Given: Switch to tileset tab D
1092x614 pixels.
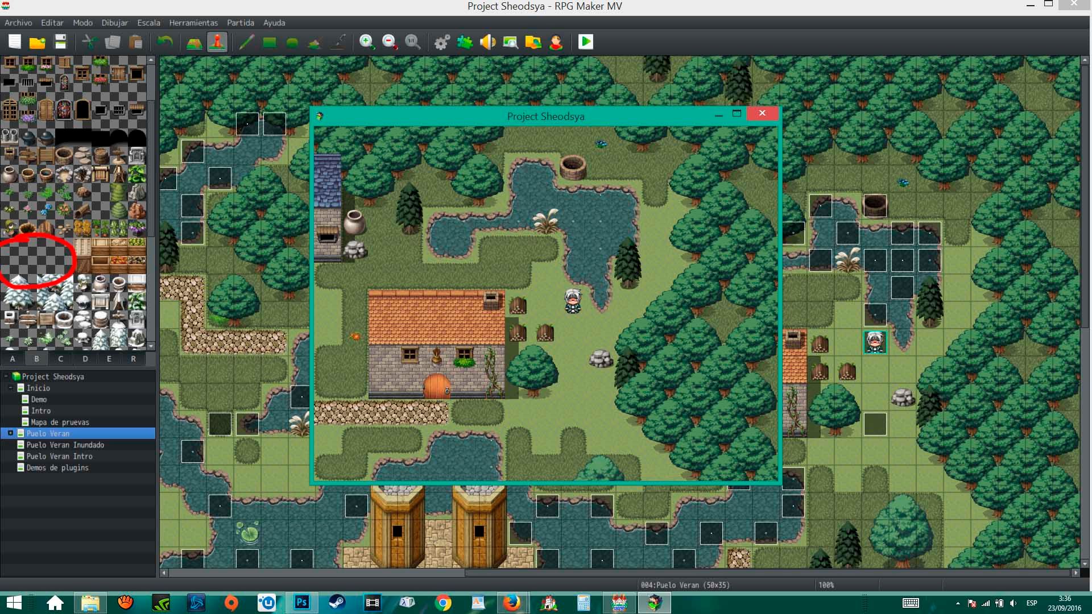Looking at the screenshot, I should tap(85, 359).
